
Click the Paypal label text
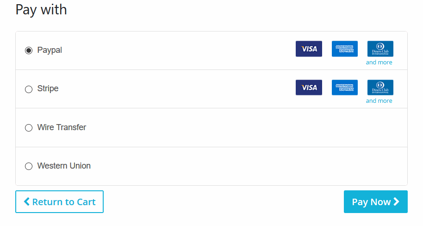pyautogui.click(x=50, y=50)
